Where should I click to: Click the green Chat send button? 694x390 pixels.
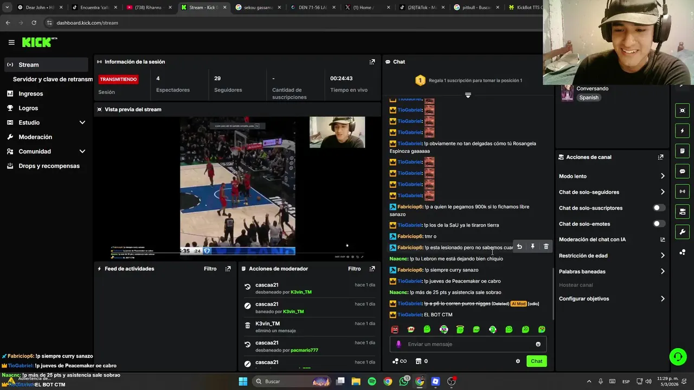[536, 361]
